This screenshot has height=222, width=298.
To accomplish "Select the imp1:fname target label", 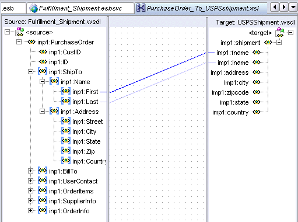I will (233, 53).
